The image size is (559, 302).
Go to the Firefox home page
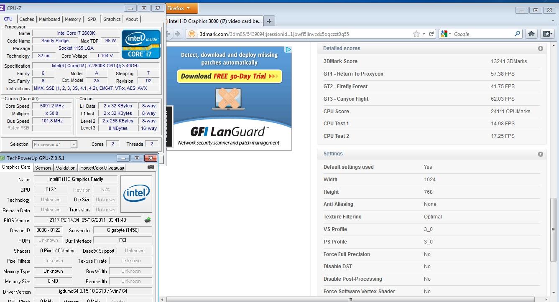pos(531,34)
